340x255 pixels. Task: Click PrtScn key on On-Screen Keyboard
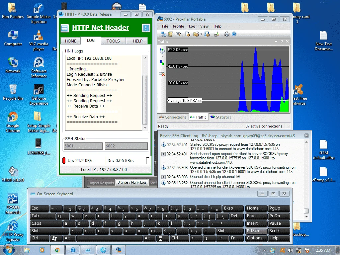[257, 231]
